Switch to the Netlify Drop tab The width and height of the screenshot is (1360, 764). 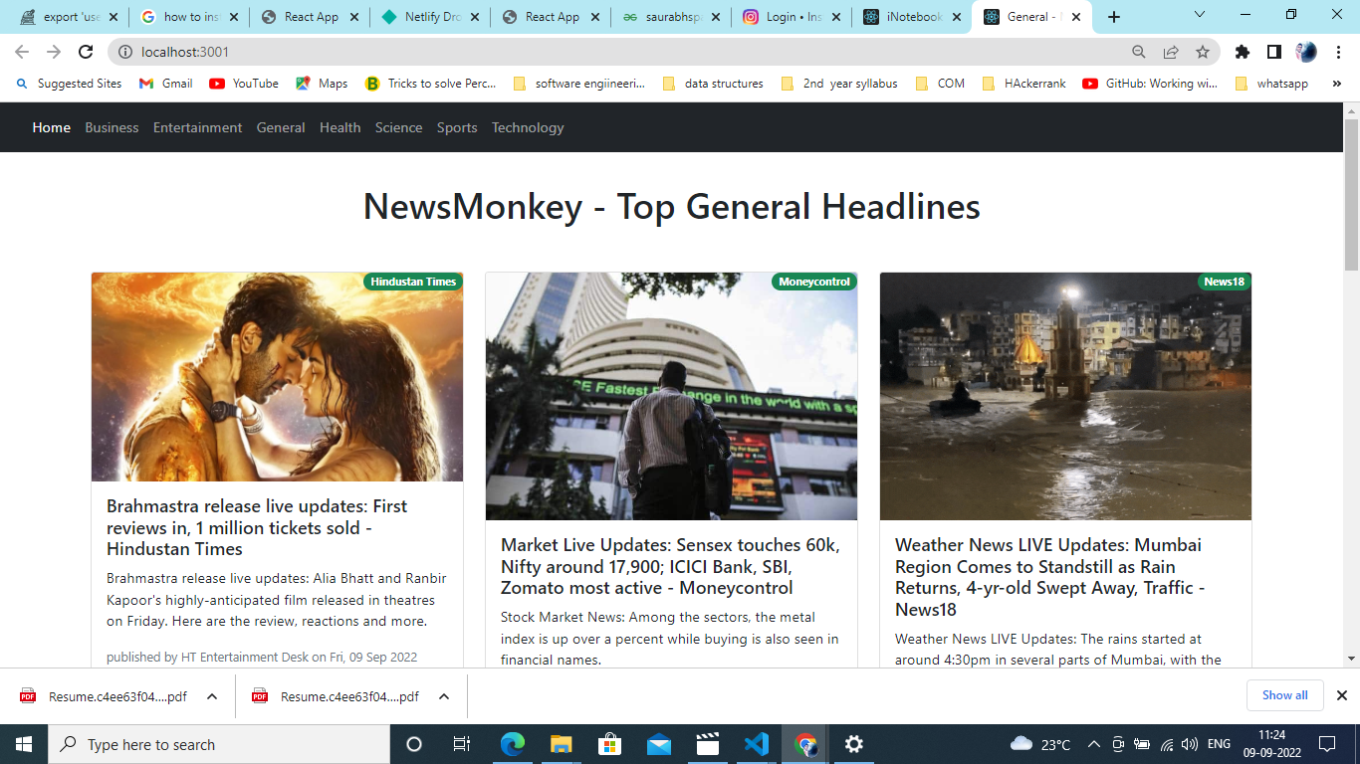[430, 17]
